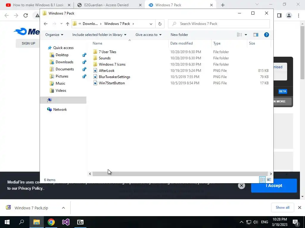This screenshot has width=305, height=228.
Task: Open taskbar search magnifier
Action: click(21, 222)
